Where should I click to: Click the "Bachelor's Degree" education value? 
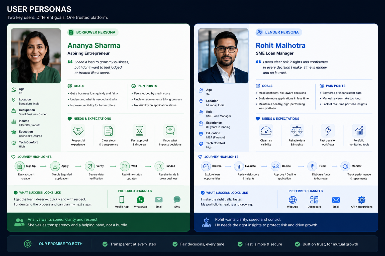30,136
